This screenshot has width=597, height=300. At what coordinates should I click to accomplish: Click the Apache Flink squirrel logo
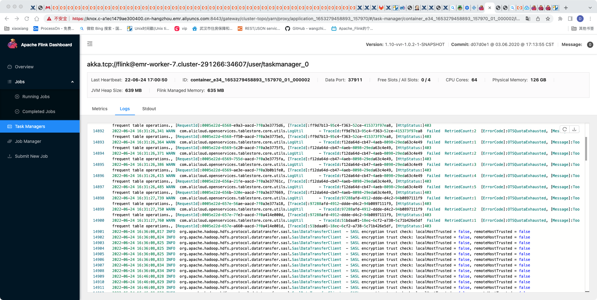(13, 44)
